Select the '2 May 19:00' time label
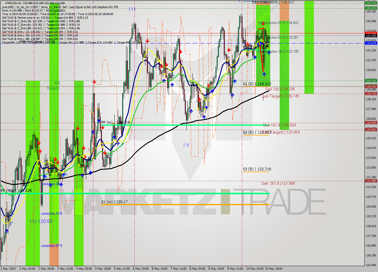This screenshot has height=272, width=378. (46, 269)
